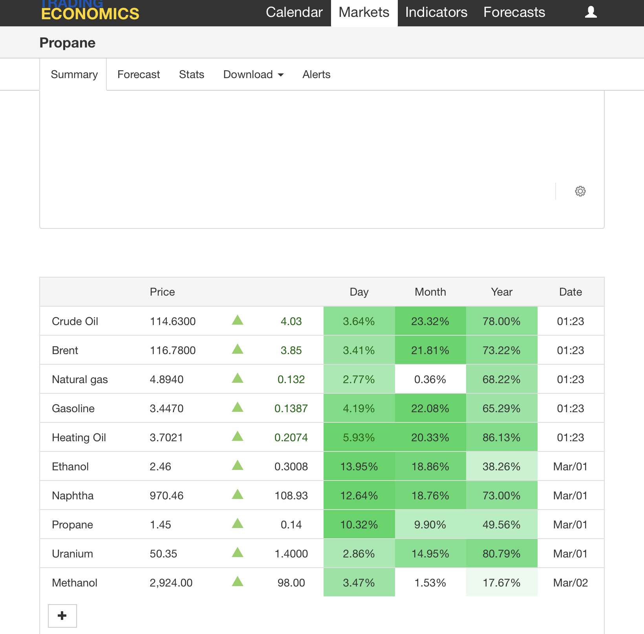Image resolution: width=644 pixels, height=634 pixels.
Task: Open the Natural gas link
Action: (x=80, y=380)
